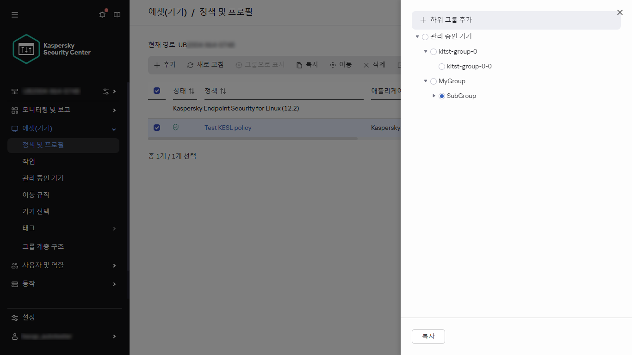Open the 작업 sidebar menu item
The height and width of the screenshot is (355, 632).
pos(29,161)
